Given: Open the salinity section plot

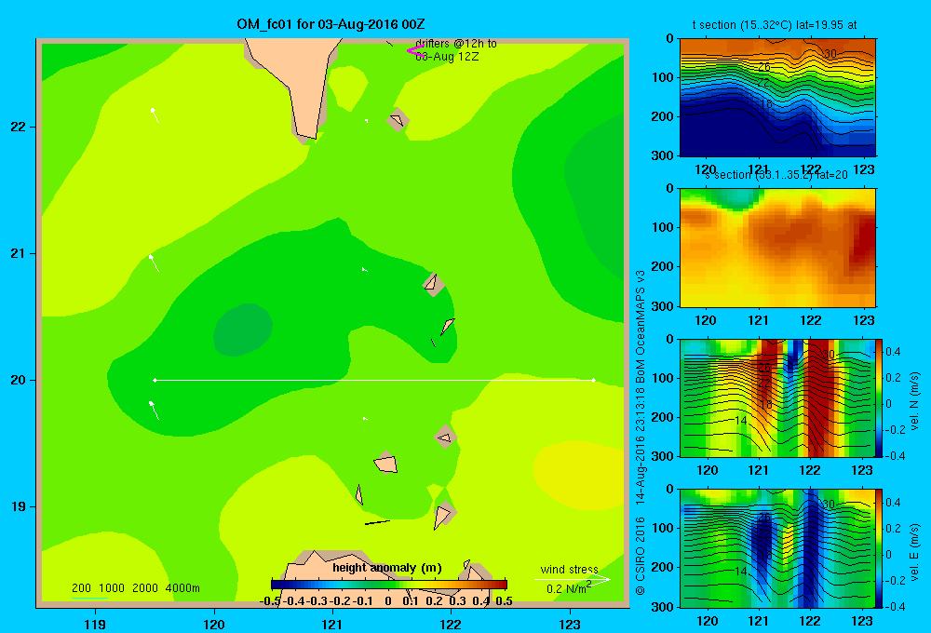Looking at the screenshot, I should coord(777,248).
